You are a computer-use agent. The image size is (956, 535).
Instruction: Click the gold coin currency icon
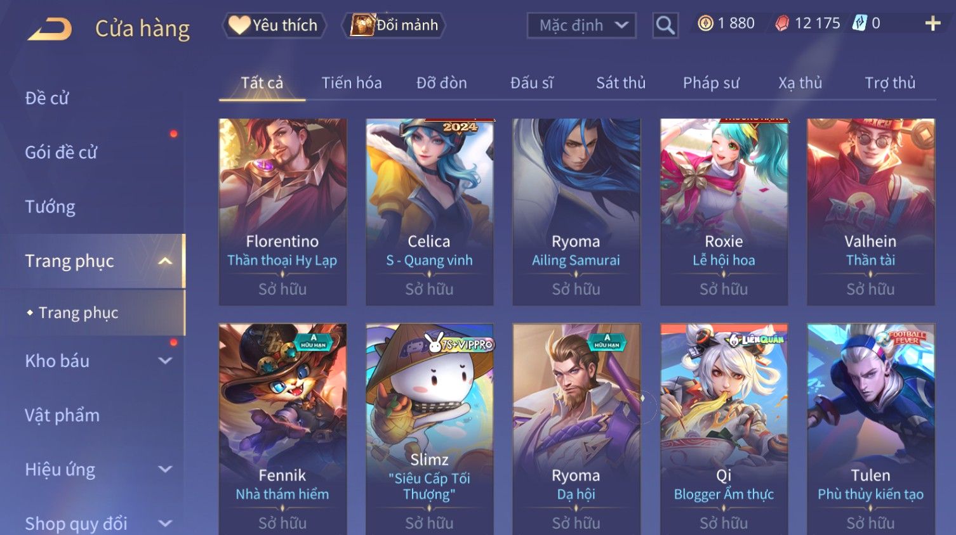tap(705, 23)
